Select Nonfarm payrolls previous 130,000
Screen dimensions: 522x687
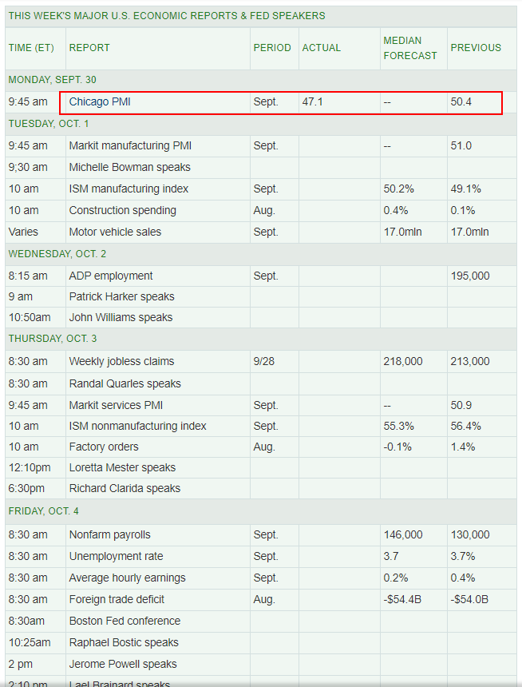pyautogui.click(x=470, y=535)
